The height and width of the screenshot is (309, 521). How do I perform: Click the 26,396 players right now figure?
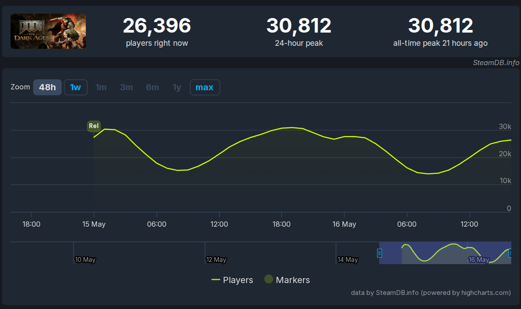157,26
